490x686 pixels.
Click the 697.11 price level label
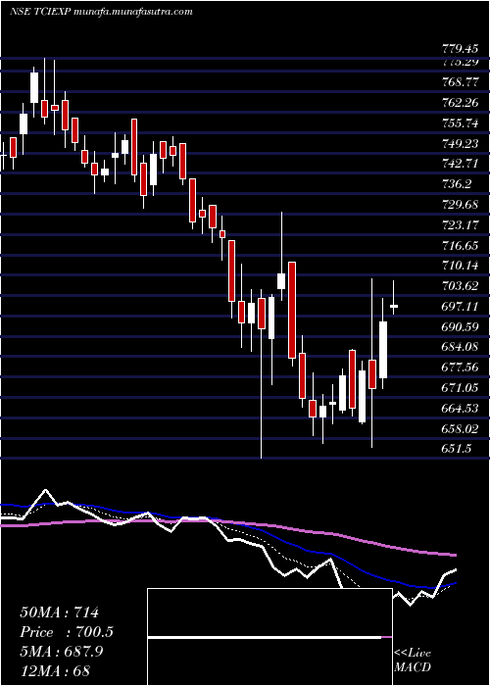tap(460, 306)
